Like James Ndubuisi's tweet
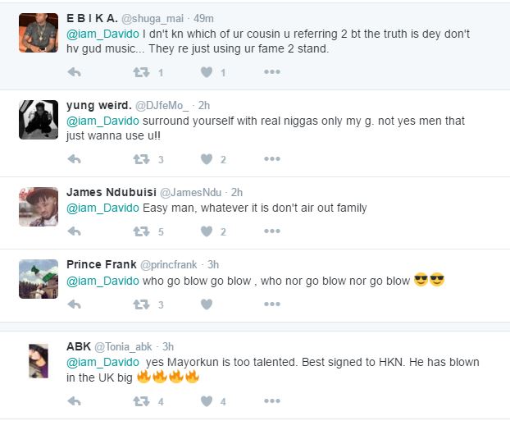Image resolution: width=510 pixels, height=421 pixels. coord(206,232)
